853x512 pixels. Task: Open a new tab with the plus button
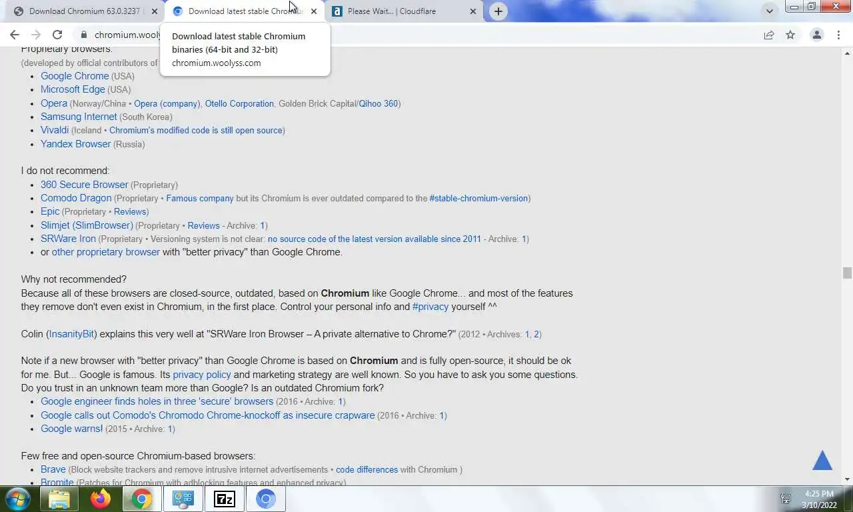tap(498, 11)
